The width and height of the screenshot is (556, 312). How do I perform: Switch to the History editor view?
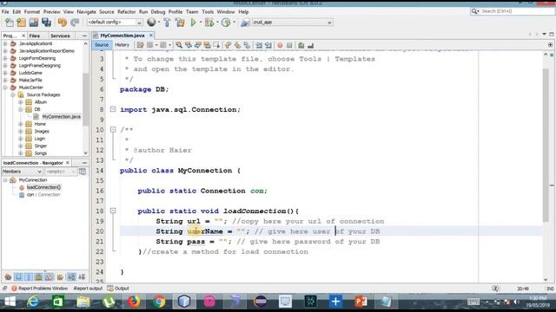(x=122, y=45)
